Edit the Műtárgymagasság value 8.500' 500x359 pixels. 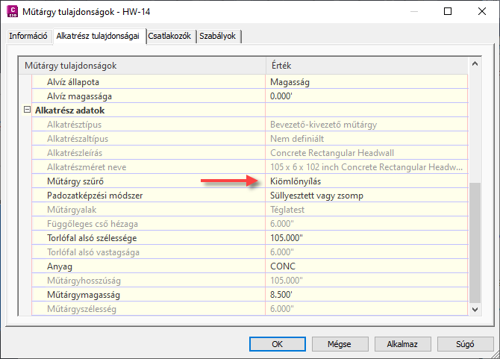(x=366, y=294)
